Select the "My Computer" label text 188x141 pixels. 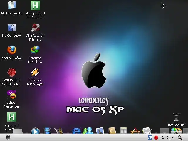(11, 36)
